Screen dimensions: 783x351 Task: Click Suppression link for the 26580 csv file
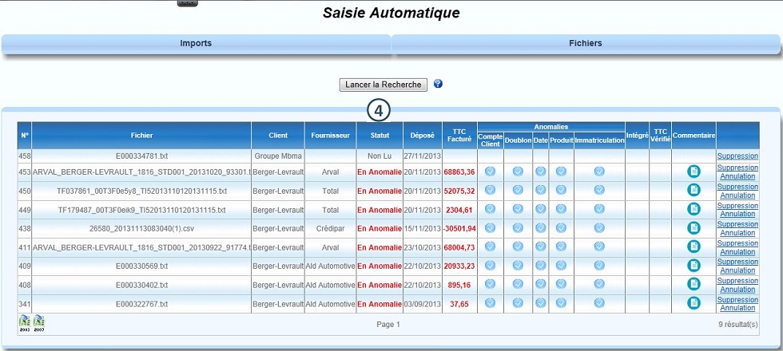pos(737,224)
